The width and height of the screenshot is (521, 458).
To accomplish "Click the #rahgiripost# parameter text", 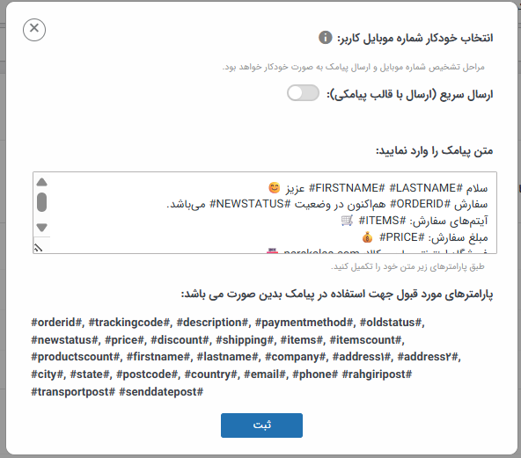I will [x=378, y=374].
